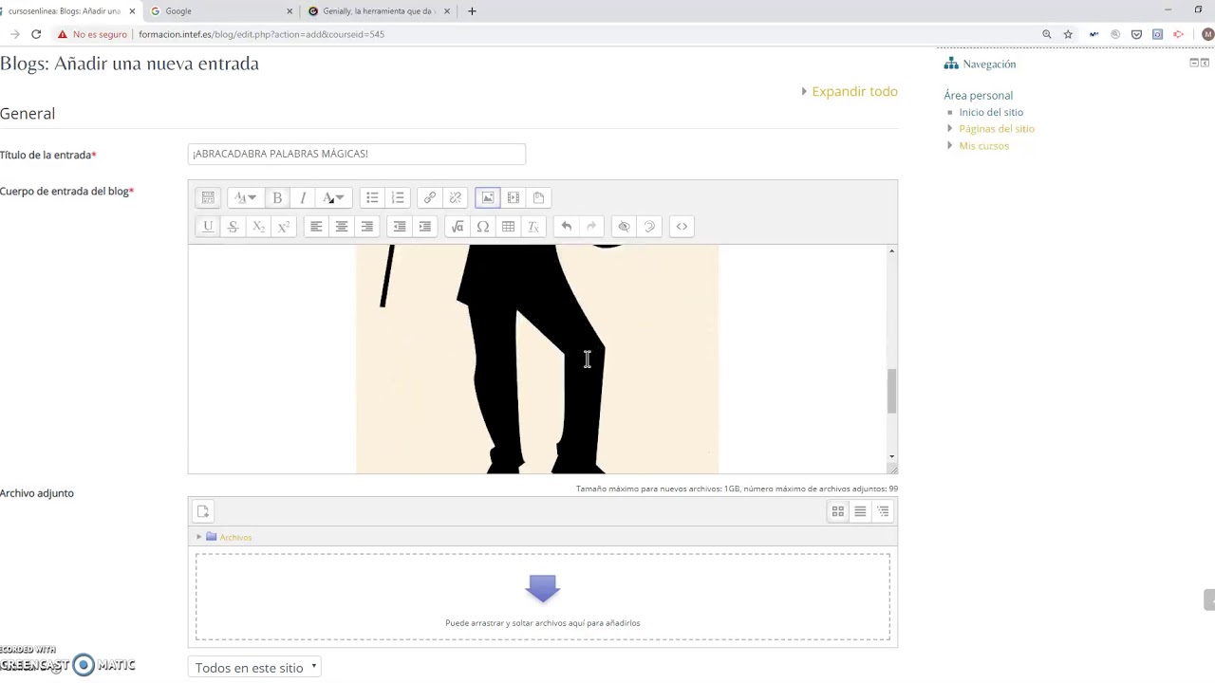This screenshot has height=683, width=1215.
Task: Open the paragraph styles dropdown
Action: coord(245,197)
